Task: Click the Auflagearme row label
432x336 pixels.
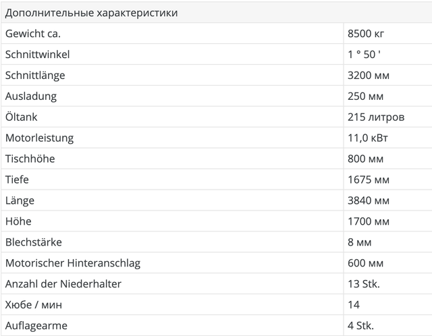Action: tap(36, 326)
